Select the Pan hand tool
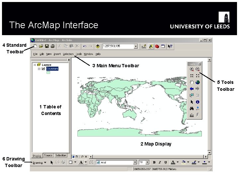Viewport: 239px width, 179px height. (x=192, y=82)
